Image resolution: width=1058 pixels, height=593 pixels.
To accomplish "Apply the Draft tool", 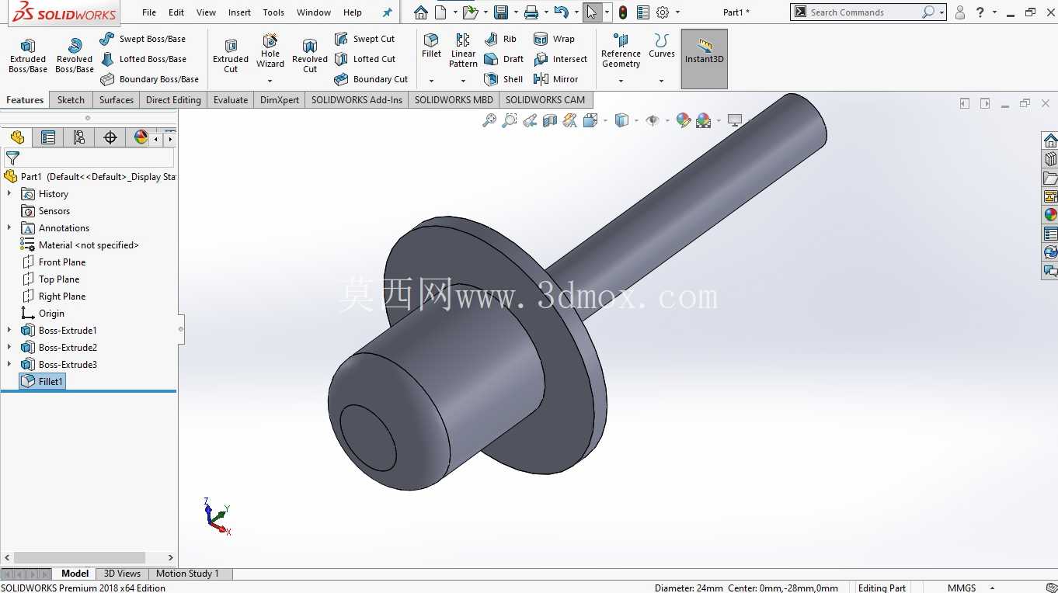I will [503, 59].
